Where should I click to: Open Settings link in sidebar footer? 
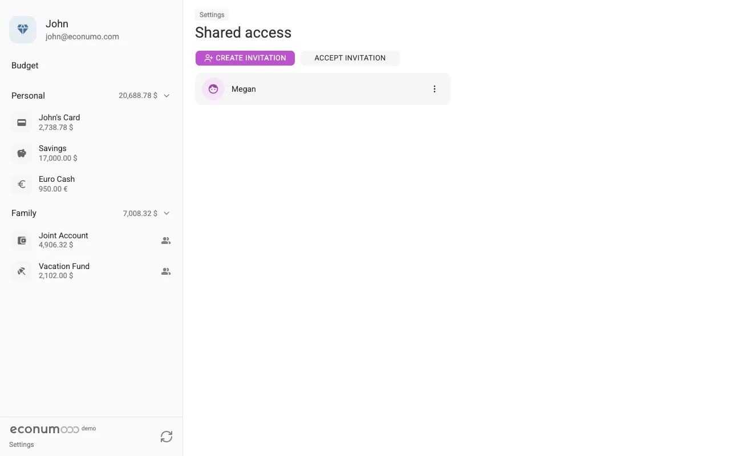coord(22,445)
